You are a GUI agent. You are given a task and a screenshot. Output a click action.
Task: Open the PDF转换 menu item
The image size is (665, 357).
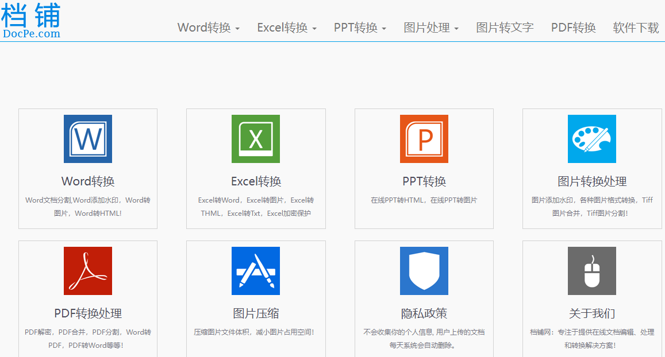[x=573, y=28]
